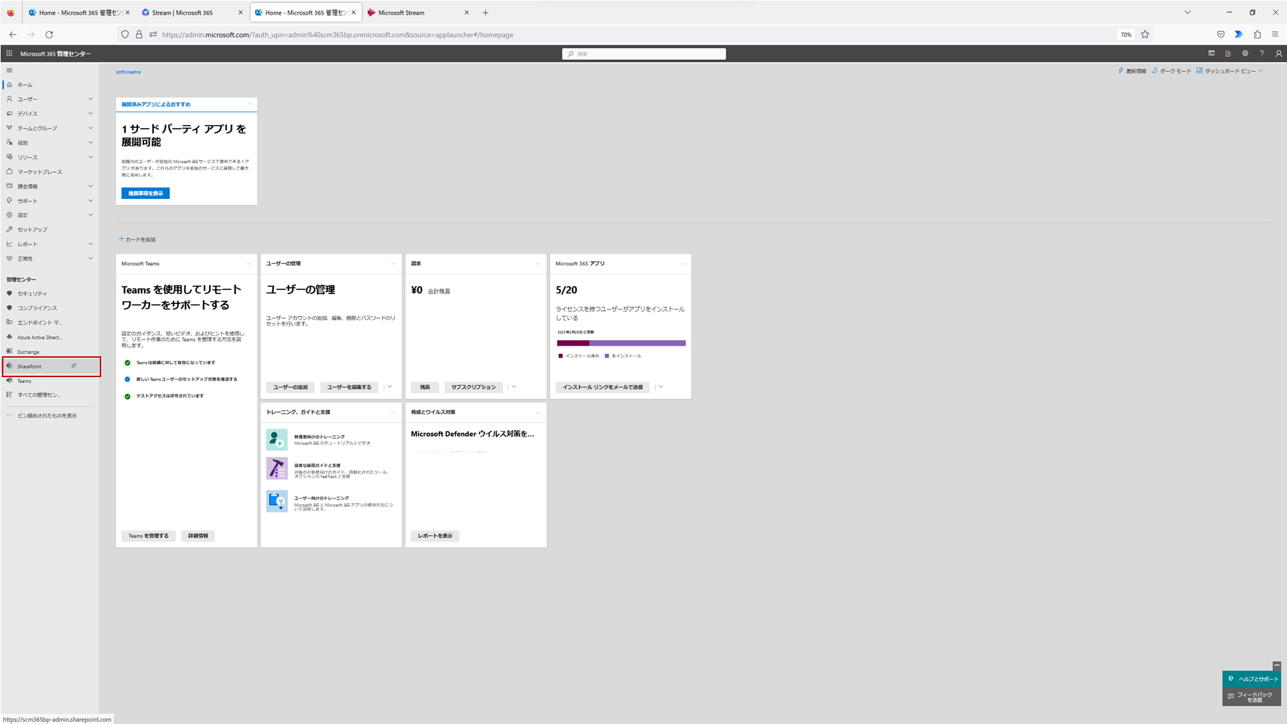Screen dimensions: 1287x724
Task: Bookmark this page with the star icon
Action: tap(1145, 34)
